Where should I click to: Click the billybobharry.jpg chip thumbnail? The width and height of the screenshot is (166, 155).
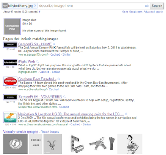point(5,6)
